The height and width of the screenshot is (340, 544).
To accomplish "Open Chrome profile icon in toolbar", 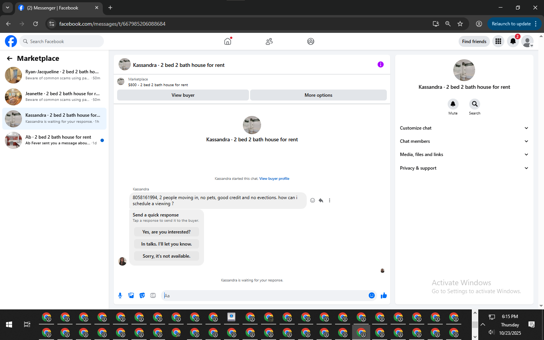I will coord(479,24).
